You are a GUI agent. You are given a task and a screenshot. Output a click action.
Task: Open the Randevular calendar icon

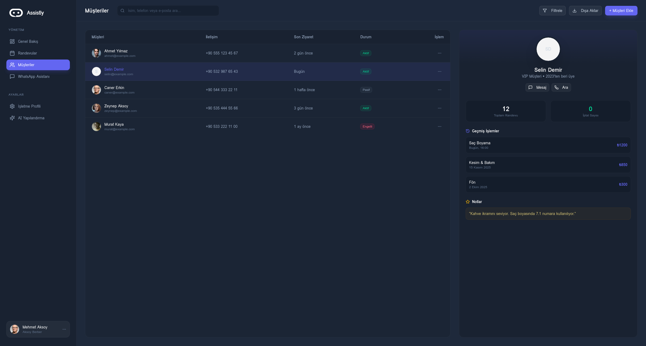(x=12, y=53)
